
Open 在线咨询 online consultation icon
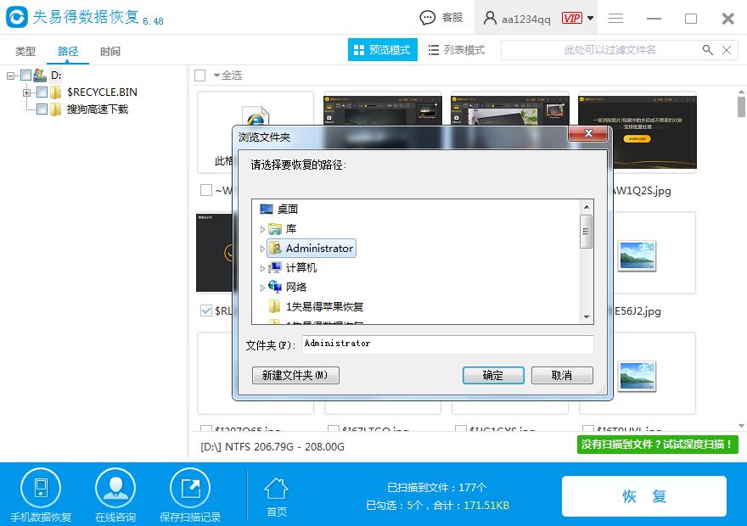[115, 488]
